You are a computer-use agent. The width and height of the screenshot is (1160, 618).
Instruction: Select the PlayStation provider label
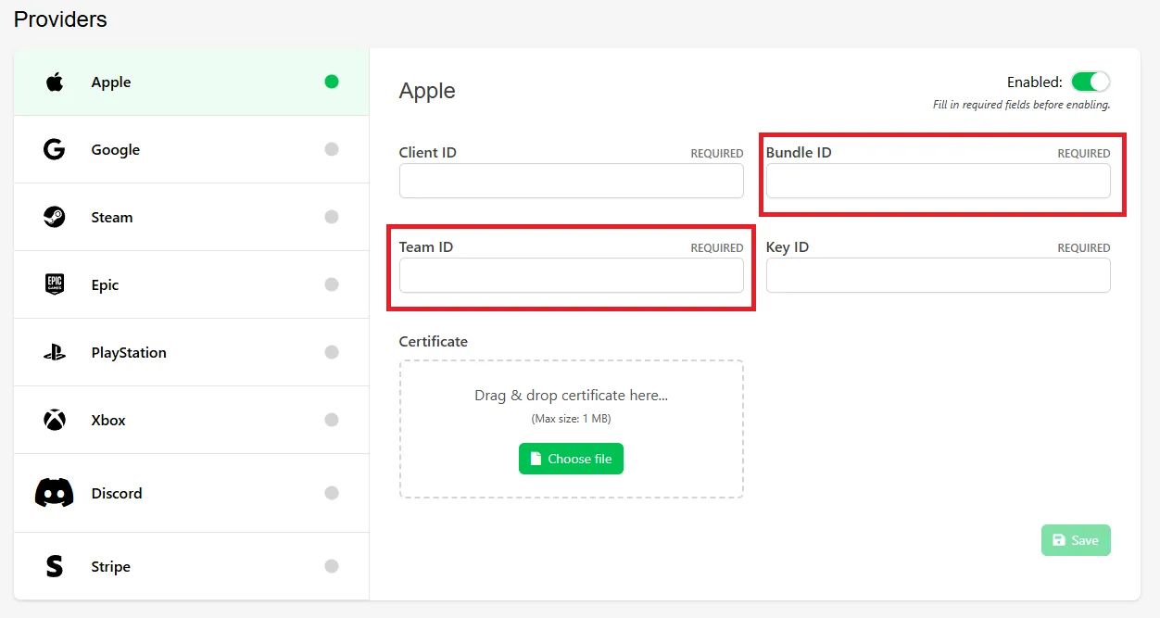(129, 352)
